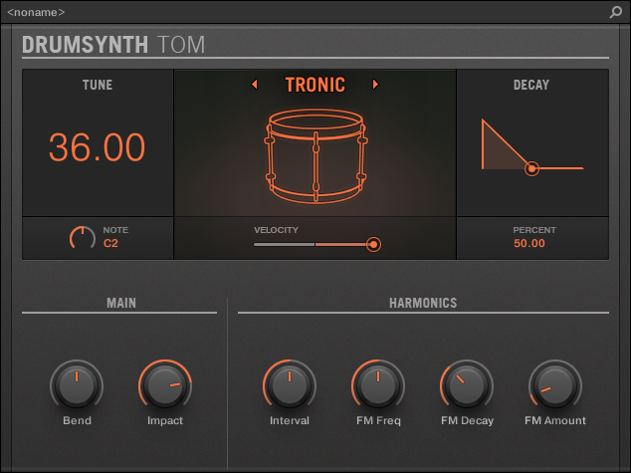Click the HARMONICS section header

pyautogui.click(x=422, y=303)
